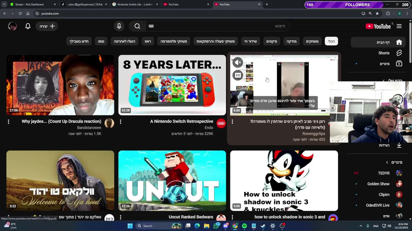Open the 8 YEARS LATER thumbnail
The image size is (412, 231).
coord(172,85)
